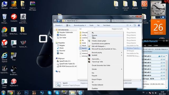Select the mods folder in file list
169x95 pixels.
[x=83, y=43]
